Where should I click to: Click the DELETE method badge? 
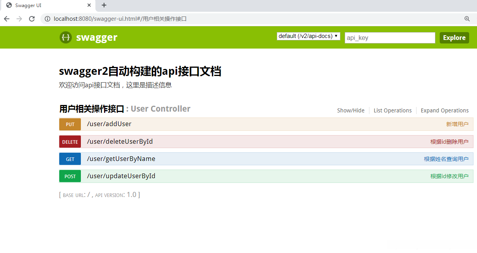point(70,142)
